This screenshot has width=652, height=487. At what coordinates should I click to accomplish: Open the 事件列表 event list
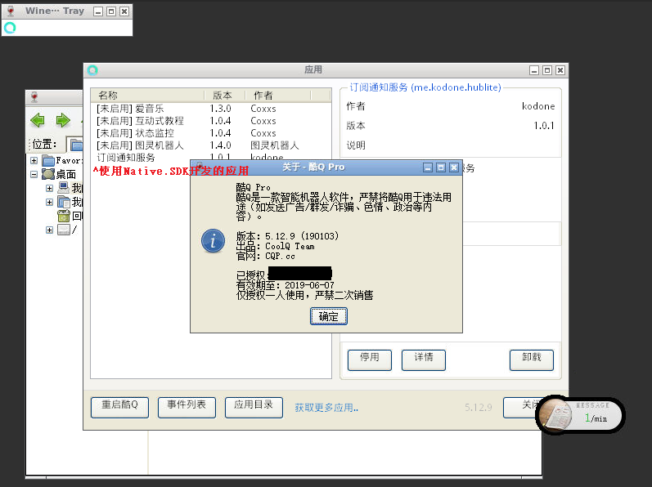[x=187, y=407]
